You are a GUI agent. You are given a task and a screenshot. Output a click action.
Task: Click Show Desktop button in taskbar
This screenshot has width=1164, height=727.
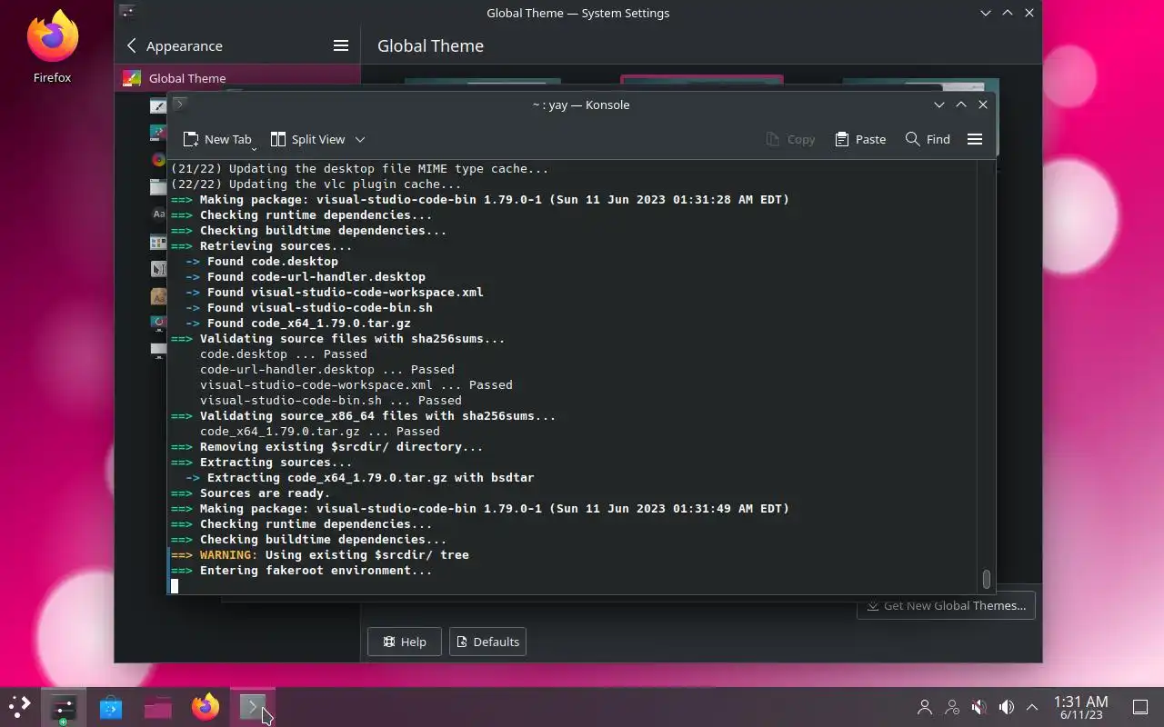(x=1140, y=707)
